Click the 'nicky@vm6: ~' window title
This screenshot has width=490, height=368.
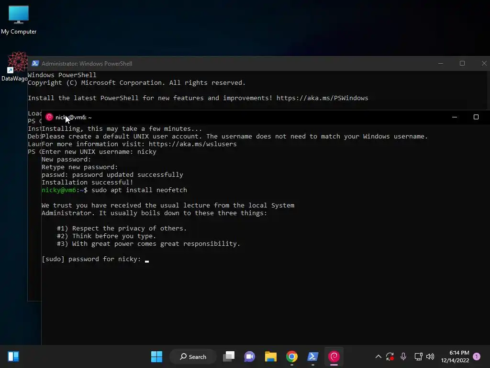click(x=73, y=117)
